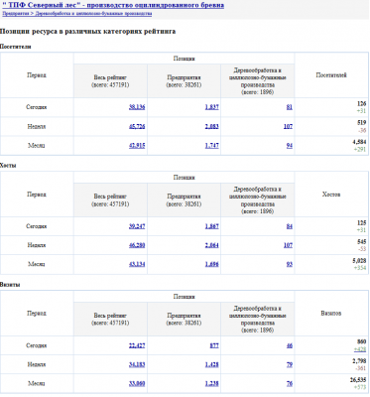Click rank 1,747 in Посетители month row
Screen dimensions: 370x397
click(x=212, y=146)
